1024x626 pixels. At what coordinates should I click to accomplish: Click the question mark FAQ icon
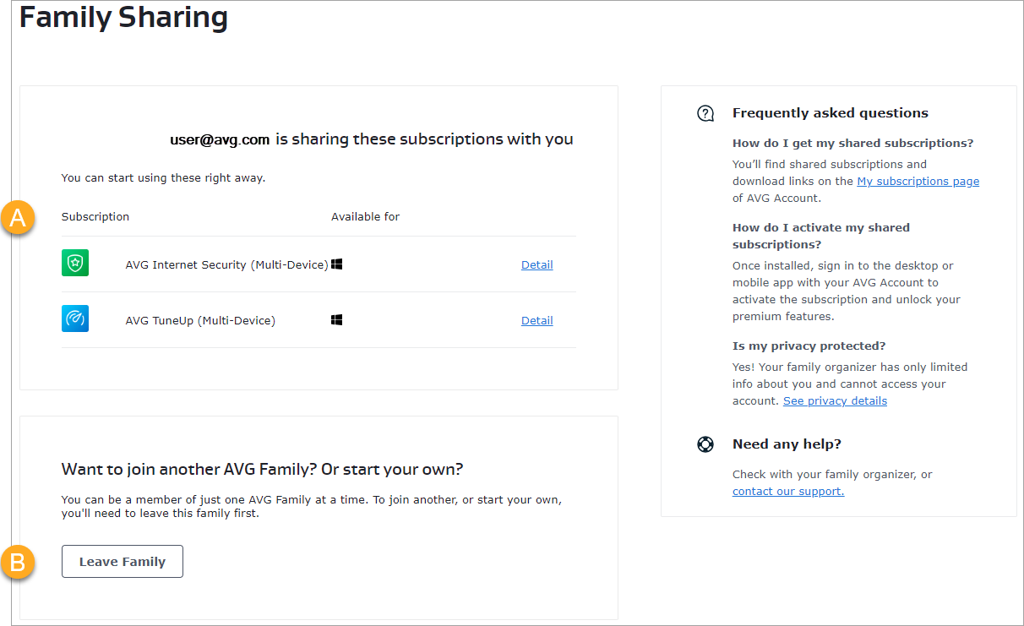705,113
